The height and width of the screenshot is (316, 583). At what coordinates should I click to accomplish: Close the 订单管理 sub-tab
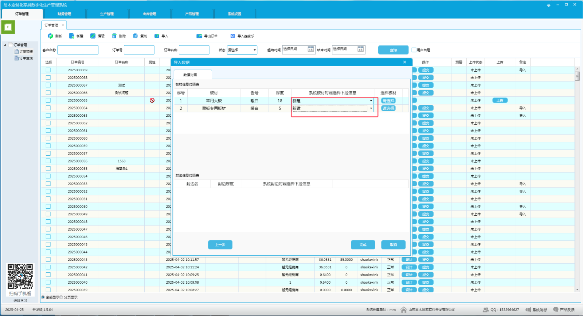click(63, 25)
